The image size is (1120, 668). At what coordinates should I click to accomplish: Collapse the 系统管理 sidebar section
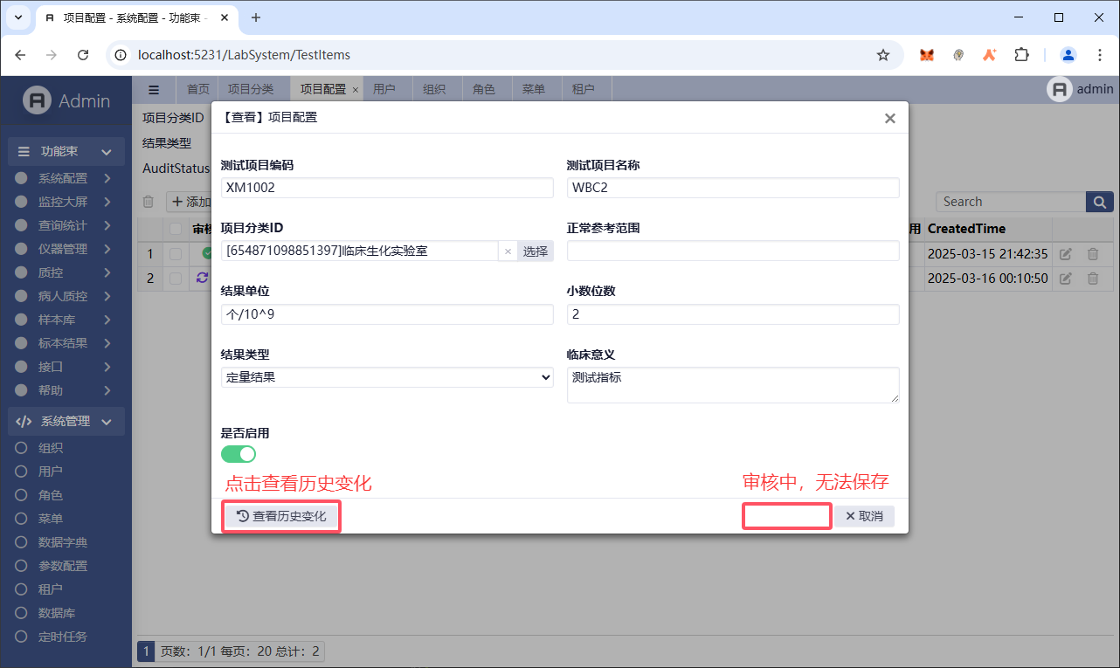coord(66,421)
